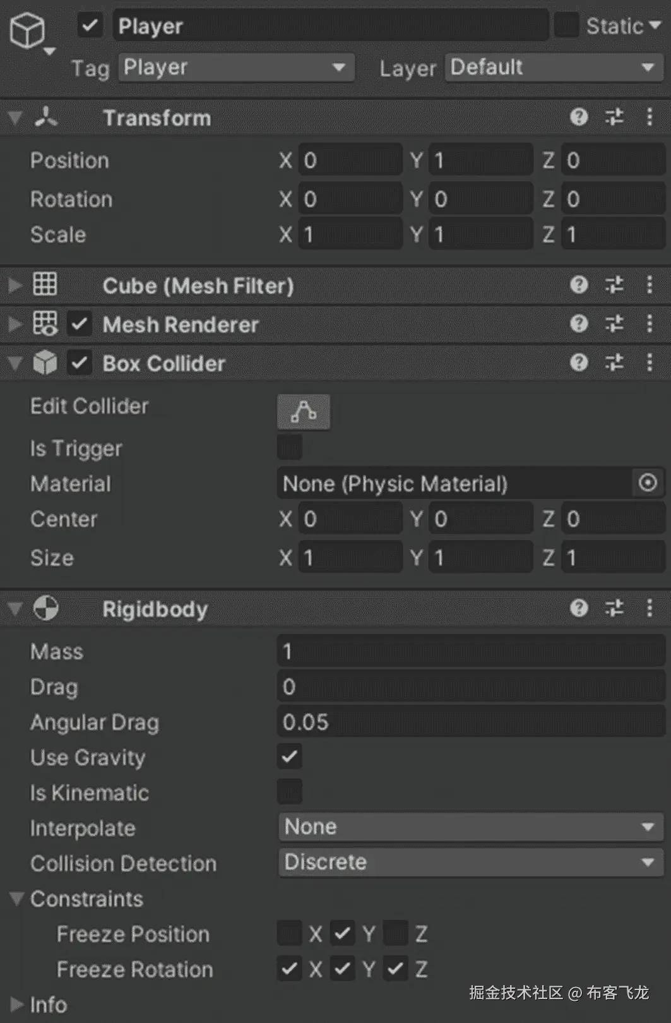Open Rigidbody three-dot context menu

point(650,608)
